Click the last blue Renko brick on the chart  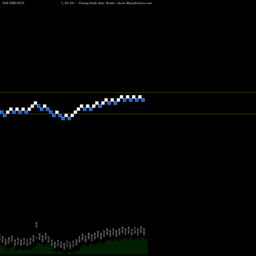coord(143,100)
